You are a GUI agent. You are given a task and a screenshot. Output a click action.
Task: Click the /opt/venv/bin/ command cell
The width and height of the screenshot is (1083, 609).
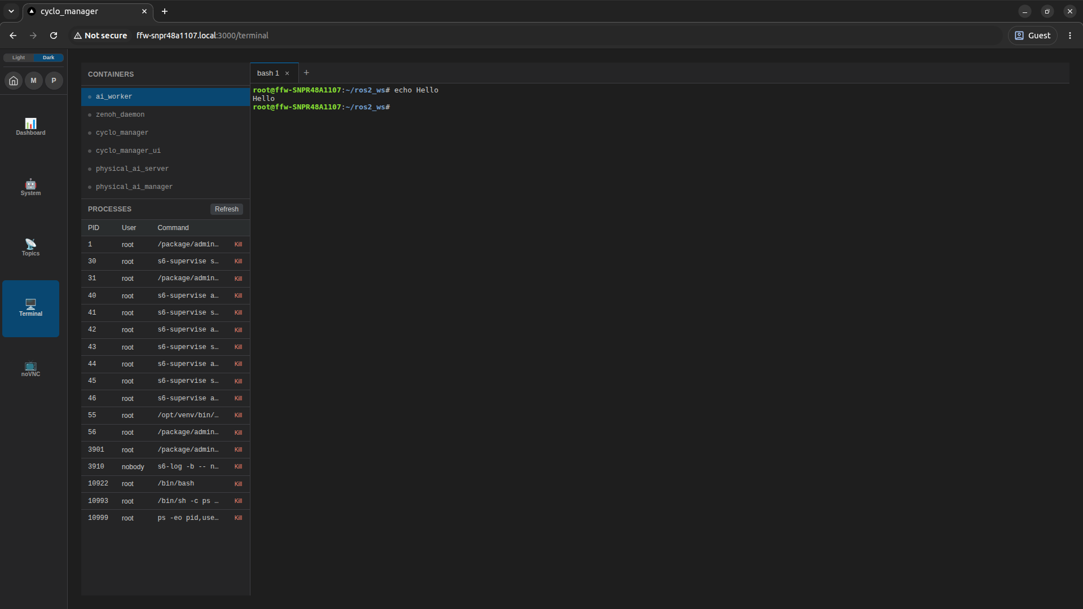[x=188, y=416]
